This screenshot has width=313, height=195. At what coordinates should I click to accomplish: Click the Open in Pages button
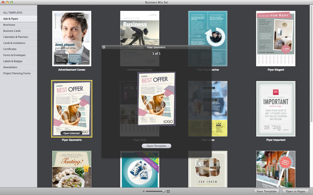(x=295, y=191)
